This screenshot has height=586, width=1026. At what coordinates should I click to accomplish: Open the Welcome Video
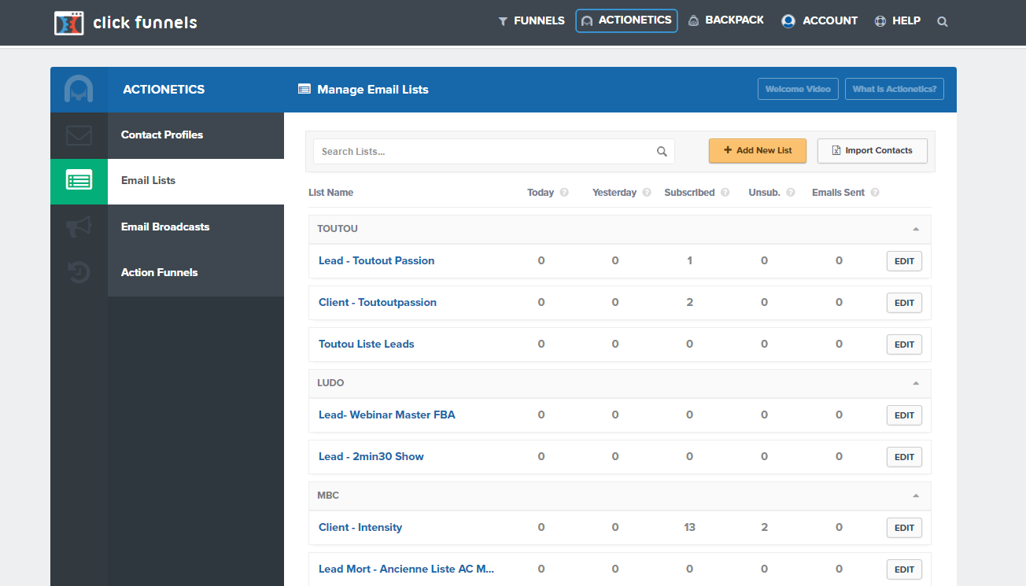798,89
